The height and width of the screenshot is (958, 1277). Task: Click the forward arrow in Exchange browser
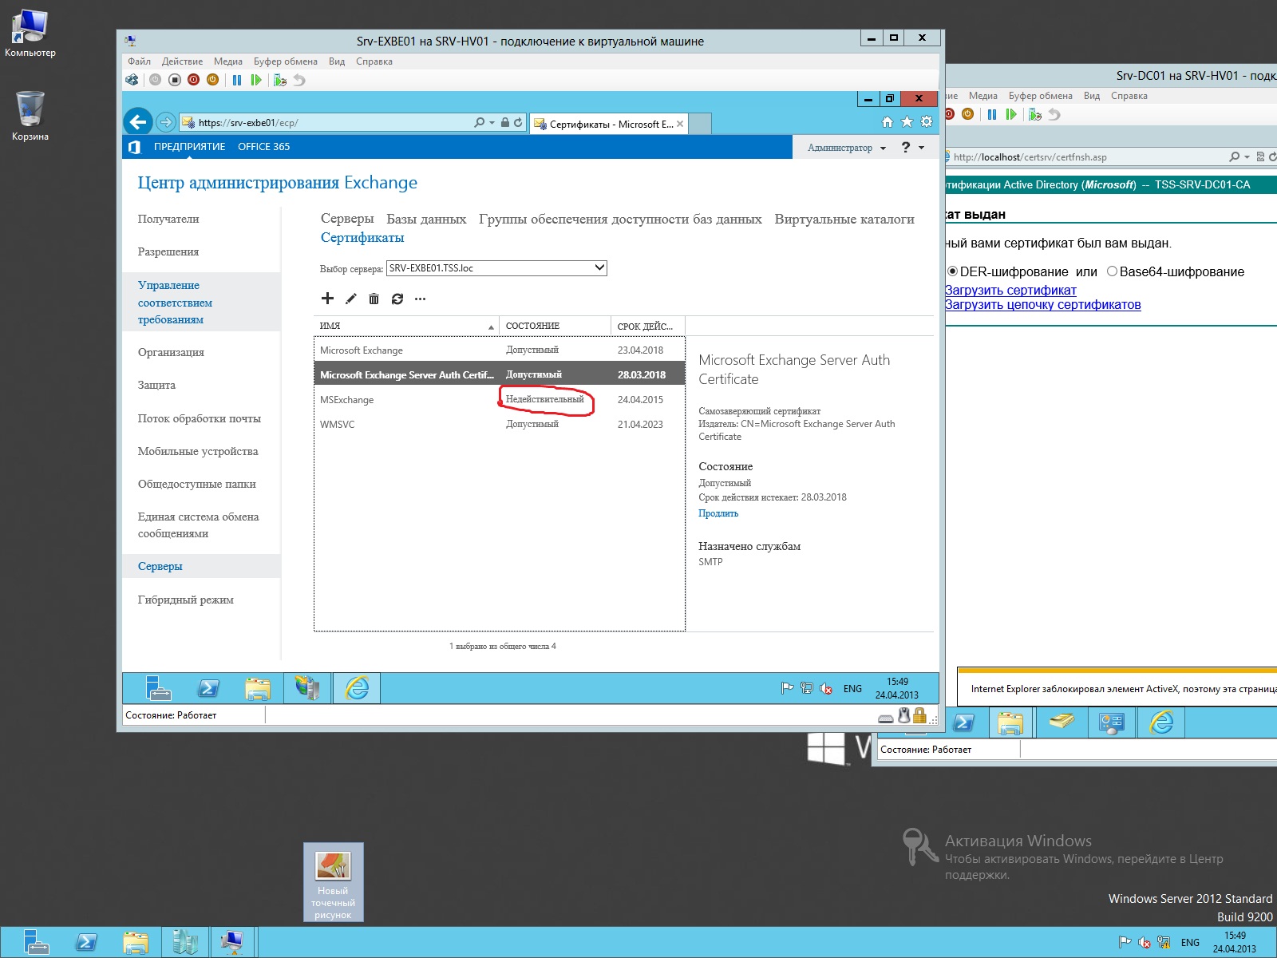[x=165, y=122]
